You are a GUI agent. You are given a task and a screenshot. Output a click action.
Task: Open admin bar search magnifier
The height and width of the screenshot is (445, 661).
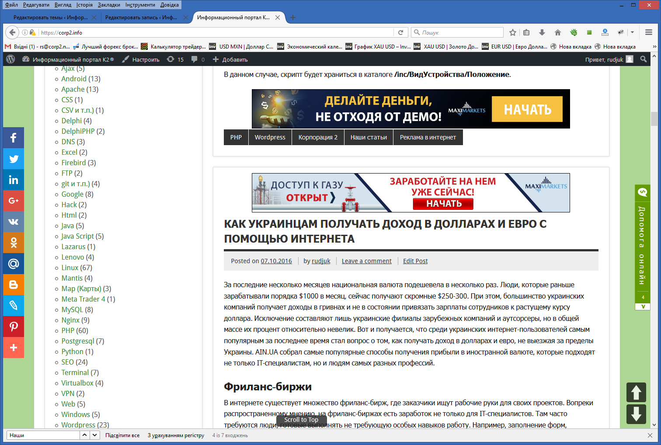(644, 59)
